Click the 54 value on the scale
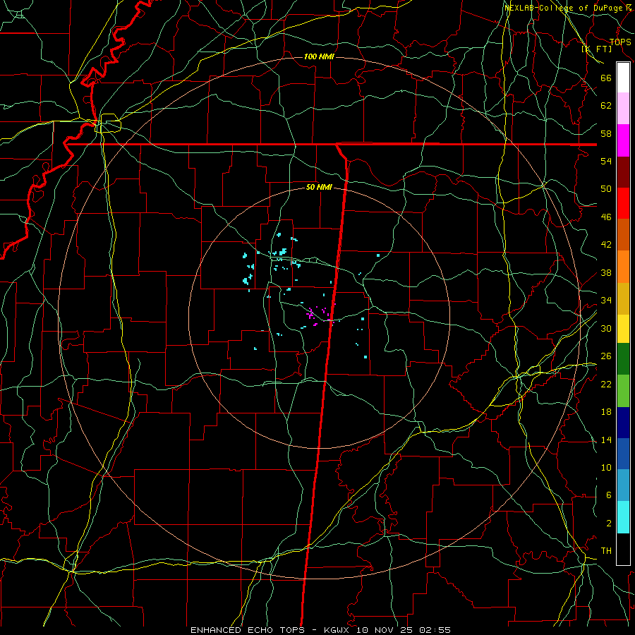 (606, 161)
